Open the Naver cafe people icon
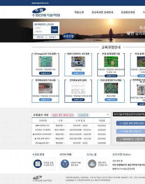Viewport: 145px width, 184px height. pos(65,164)
